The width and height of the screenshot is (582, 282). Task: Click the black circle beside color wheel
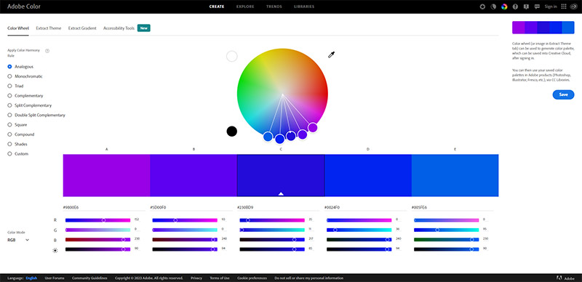[231, 132]
